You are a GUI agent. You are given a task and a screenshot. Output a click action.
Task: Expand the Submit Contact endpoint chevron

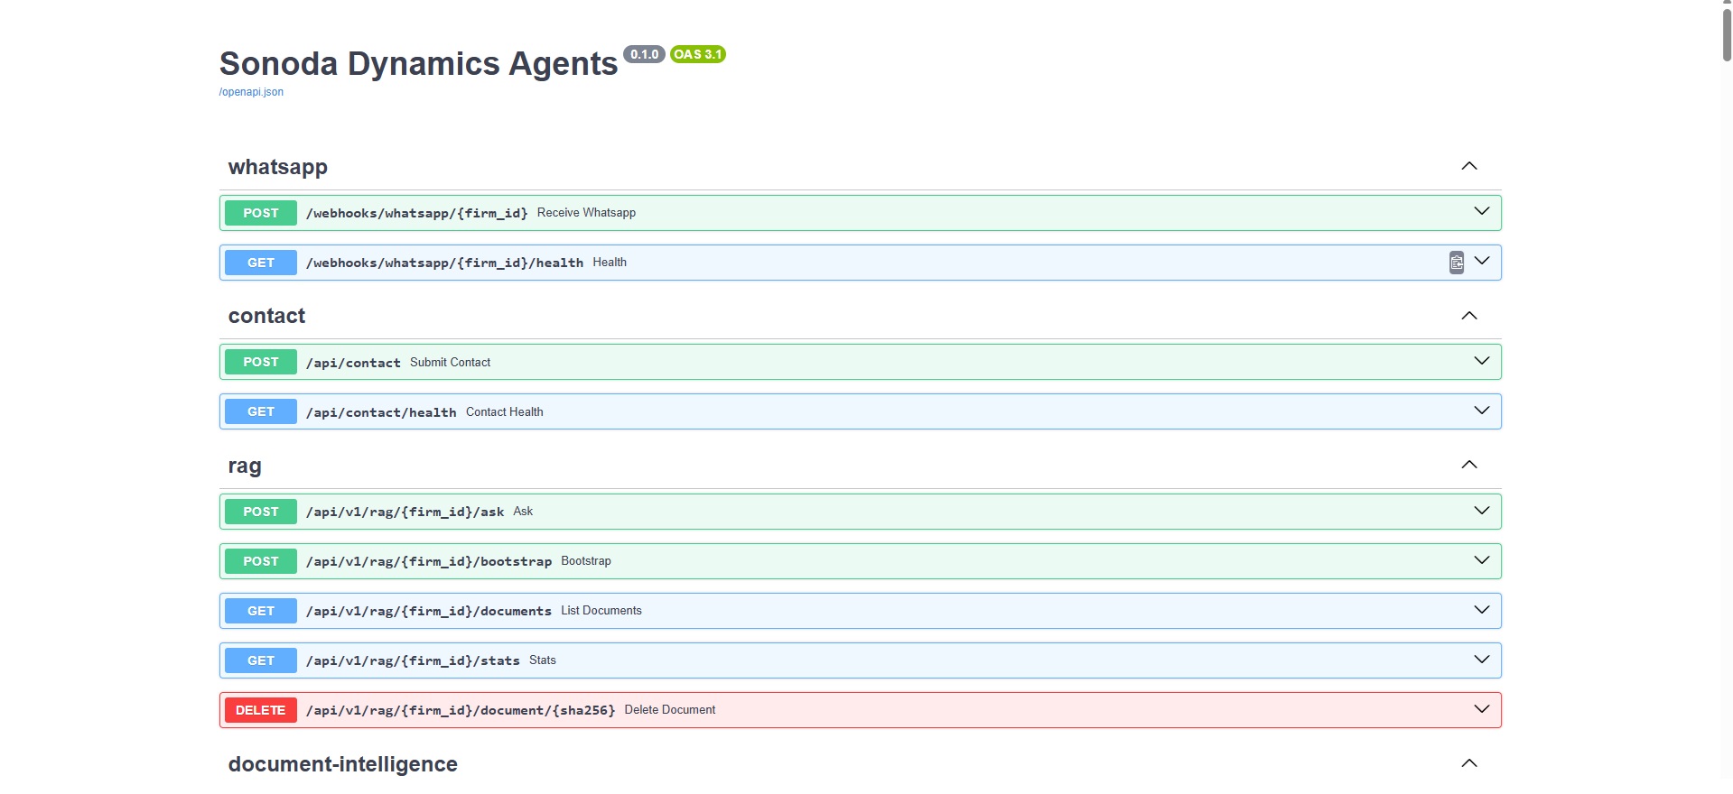[1482, 361]
